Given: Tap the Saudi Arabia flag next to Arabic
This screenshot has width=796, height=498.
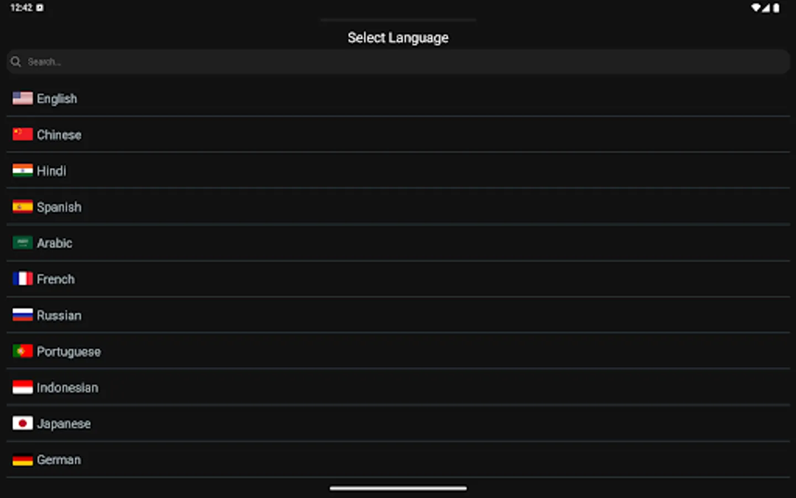Looking at the screenshot, I should pos(22,242).
